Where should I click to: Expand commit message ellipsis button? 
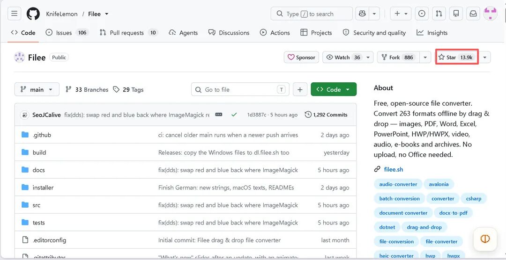tap(219, 115)
